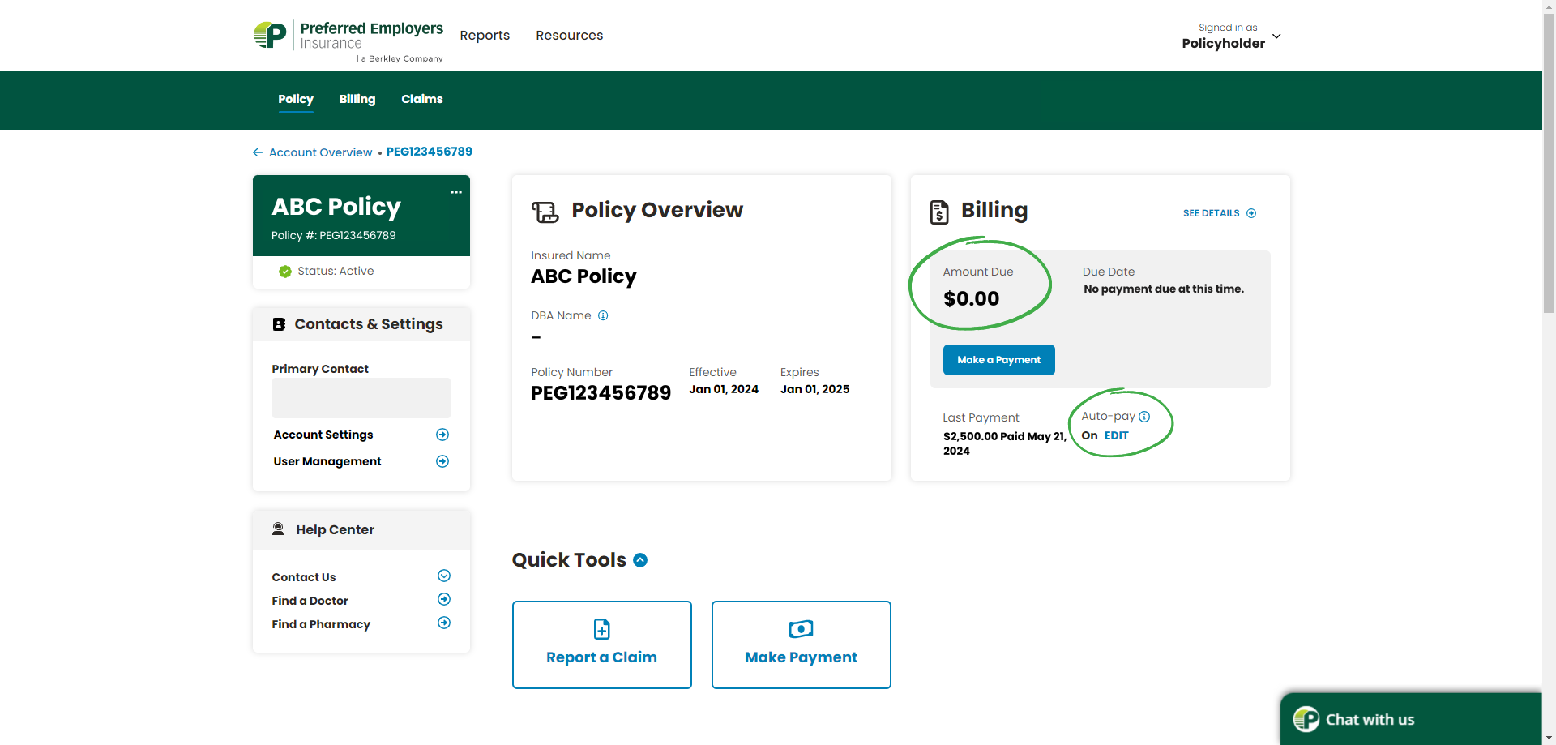Click the Help Center person icon
The image size is (1556, 745).
pos(279,529)
